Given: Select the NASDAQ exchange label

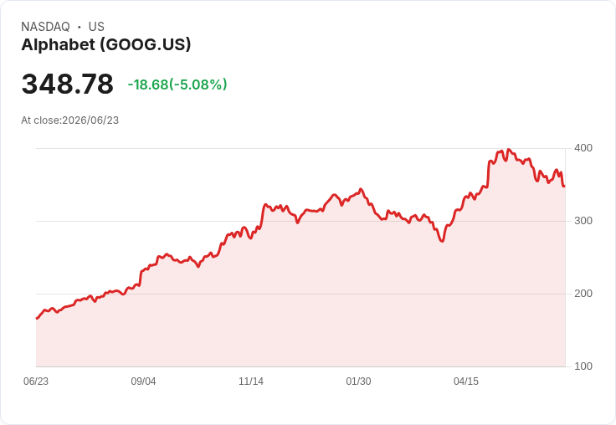Looking at the screenshot, I should tap(45, 27).
